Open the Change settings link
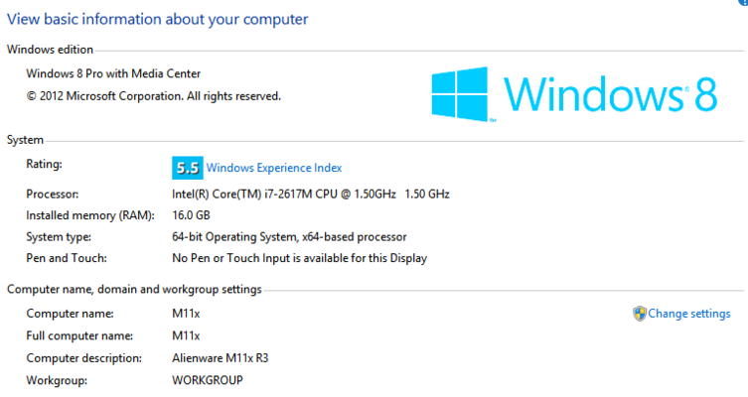The image size is (748, 397). tap(689, 314)
